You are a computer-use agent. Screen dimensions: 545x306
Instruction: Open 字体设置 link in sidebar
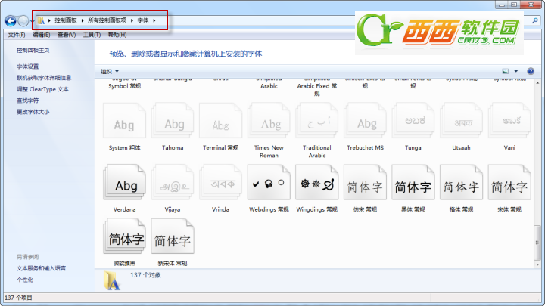pos(27,66)
